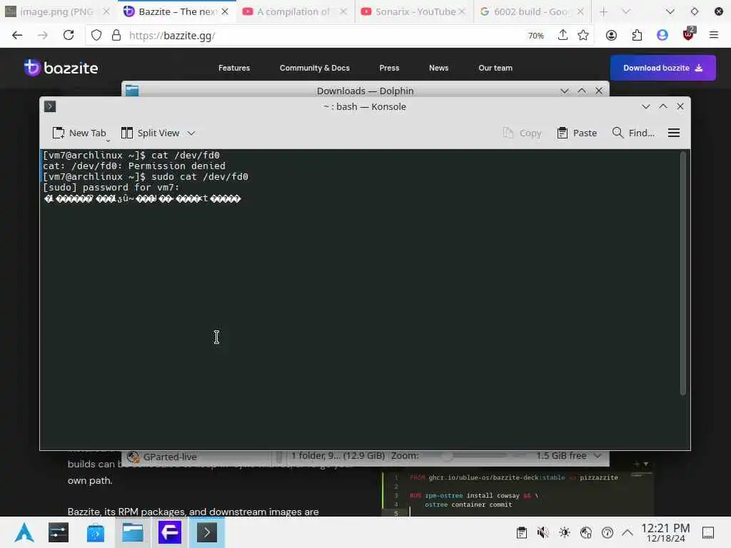Image resolution: width=731 pixels, height=548 pixels.
Task: Click the bazzite logo
Action: coord(61,68)
